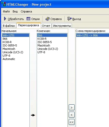Viewport: 109px width, 127px height.
Task: Open Опции via its toolbar icon
Action: point(28,19)
